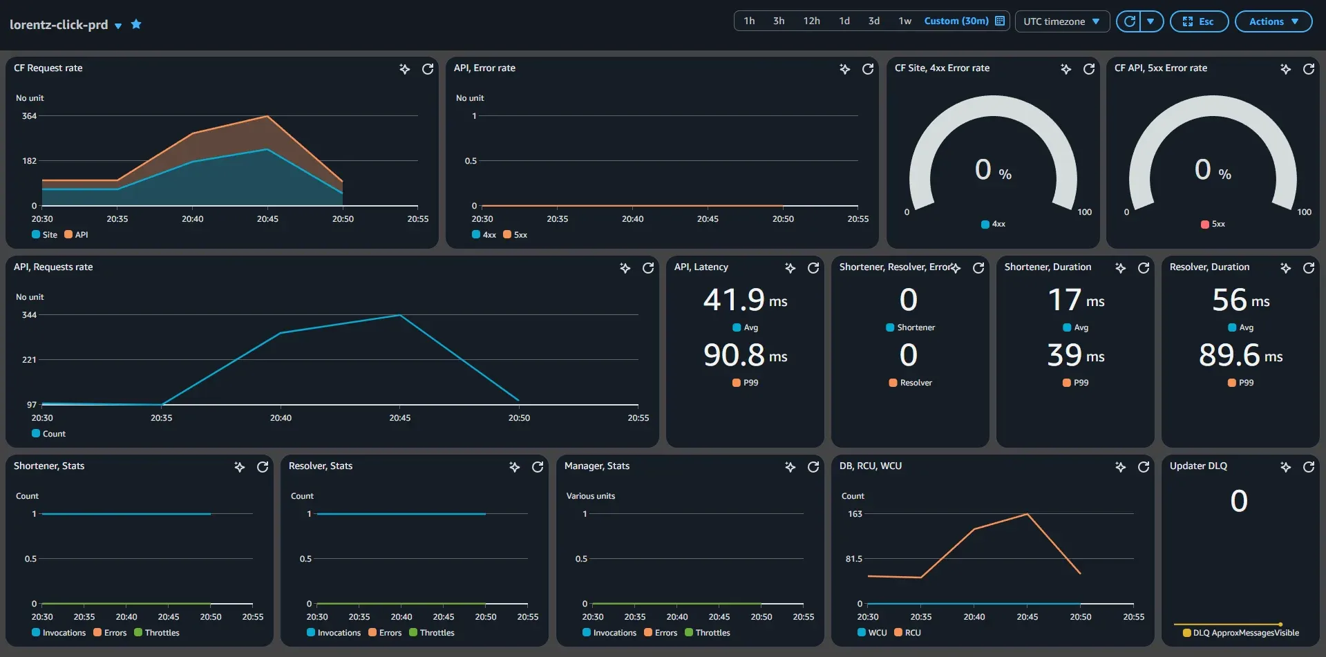Favorite the lorentz-click-prd dashboard star

pyautogui.click(x=136, y=24)
